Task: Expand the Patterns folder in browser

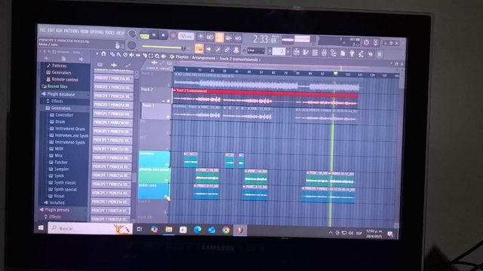Action: click(59, 65)
